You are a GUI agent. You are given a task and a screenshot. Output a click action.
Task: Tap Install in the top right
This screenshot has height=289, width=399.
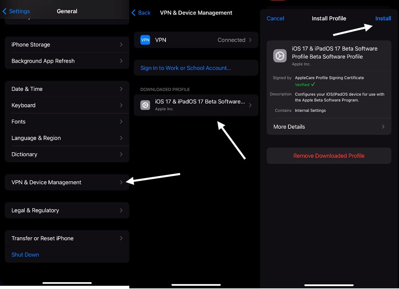pos(383,18)
